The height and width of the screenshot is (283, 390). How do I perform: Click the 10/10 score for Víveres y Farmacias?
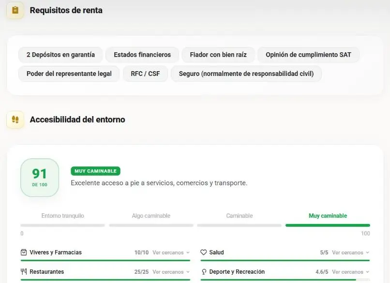pos(141,253)
